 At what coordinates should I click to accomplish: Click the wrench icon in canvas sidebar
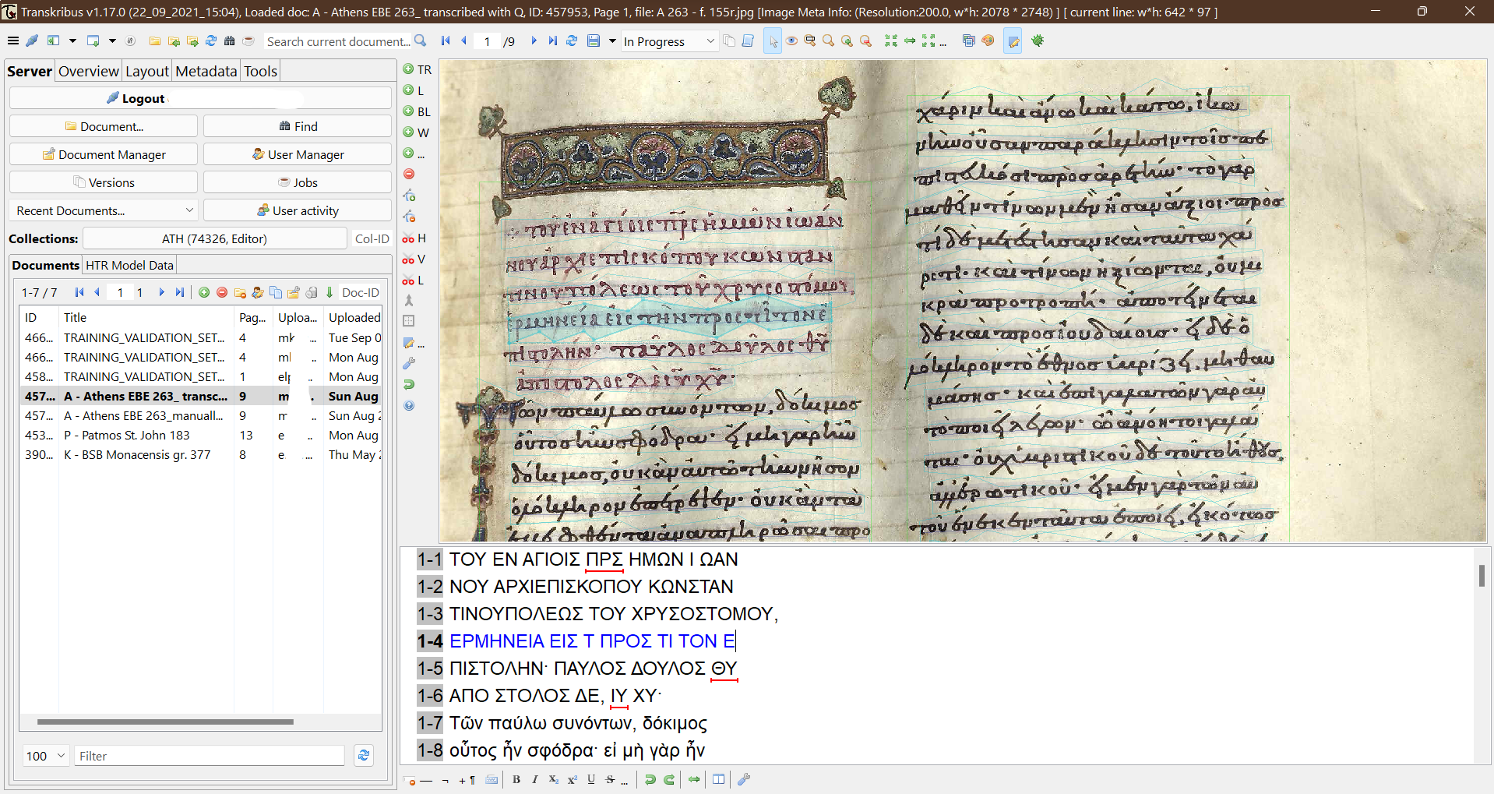pyautogui.click(x=409, y=364)
